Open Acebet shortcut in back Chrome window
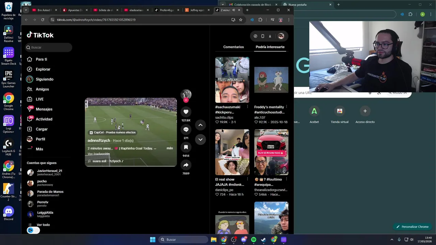This screenshot has width=436, height=245. pos(314,115)
